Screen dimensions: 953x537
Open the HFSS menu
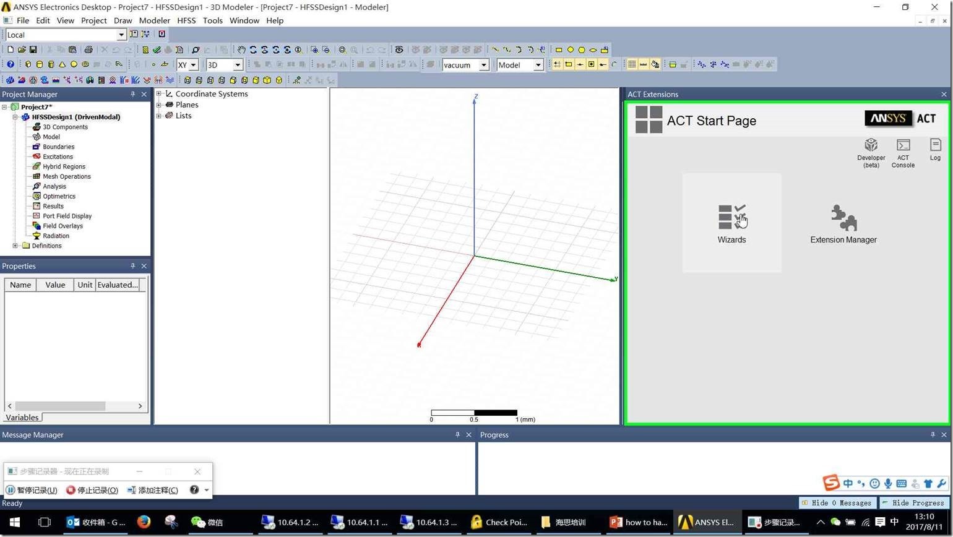point(186,20)
